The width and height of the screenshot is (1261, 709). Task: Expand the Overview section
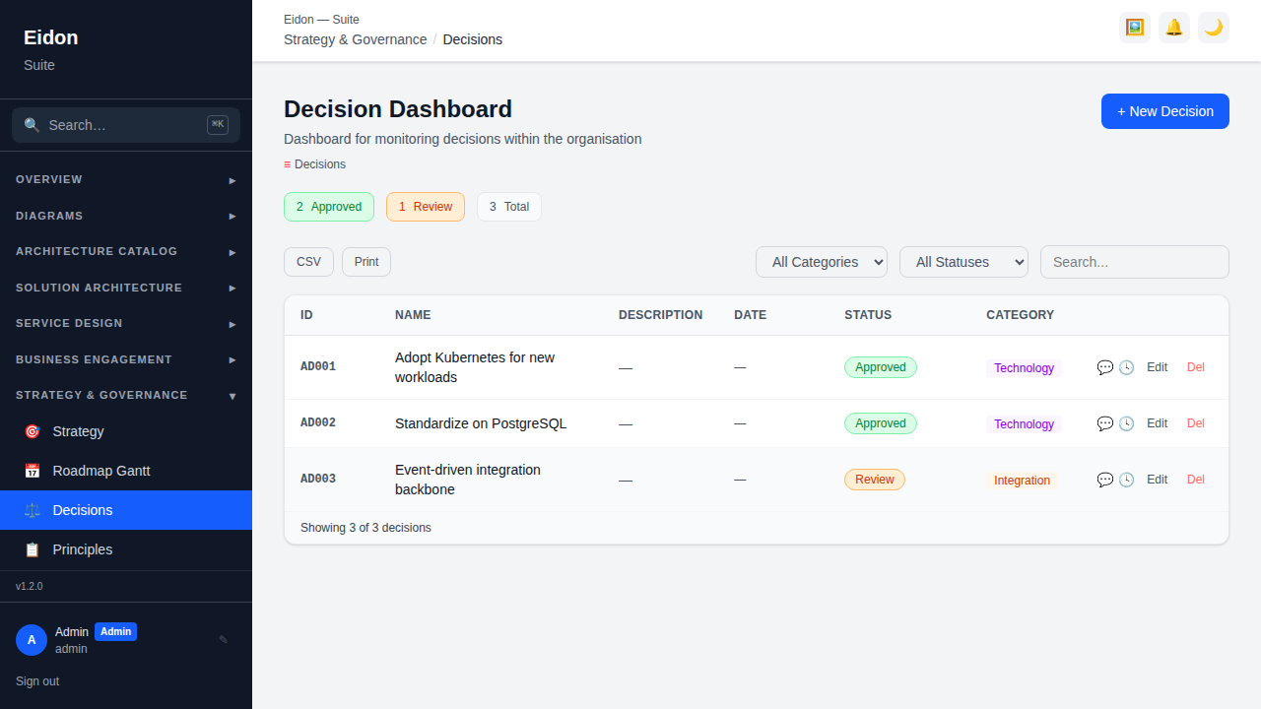tap(126, 180)
